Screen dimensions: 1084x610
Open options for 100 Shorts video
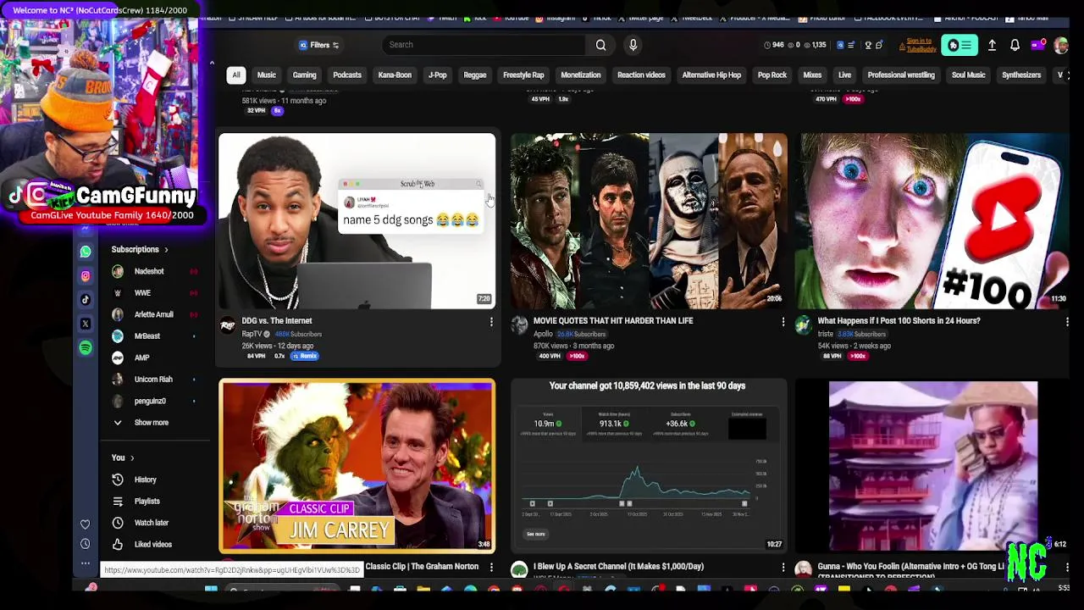pyautogui.click(x=1067, y=322)
